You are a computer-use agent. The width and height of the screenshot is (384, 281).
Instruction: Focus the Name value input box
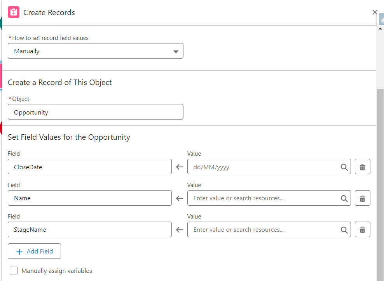[x=262, y=198]
